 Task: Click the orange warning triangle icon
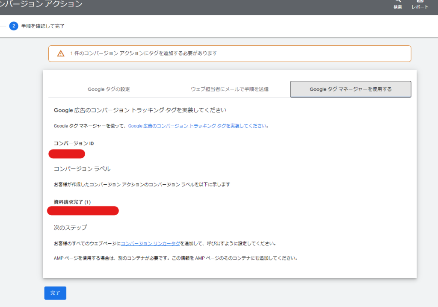pyautogui.click(x=61, y=53)
